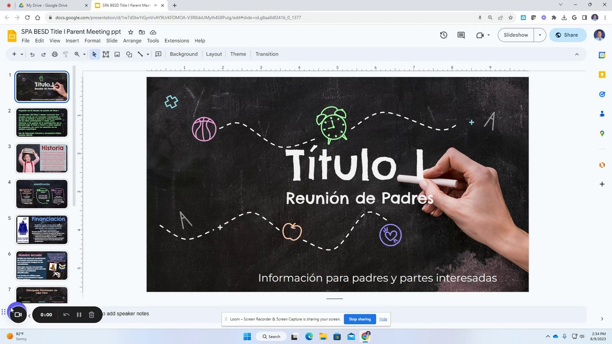Open the Shape tool

pyautogui.click(x=129, y=54)
